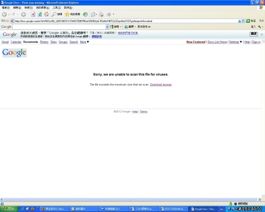Open the Groups link
This screenshot has height=212, width=265.
pyautogui.click(x=63, y=42)
